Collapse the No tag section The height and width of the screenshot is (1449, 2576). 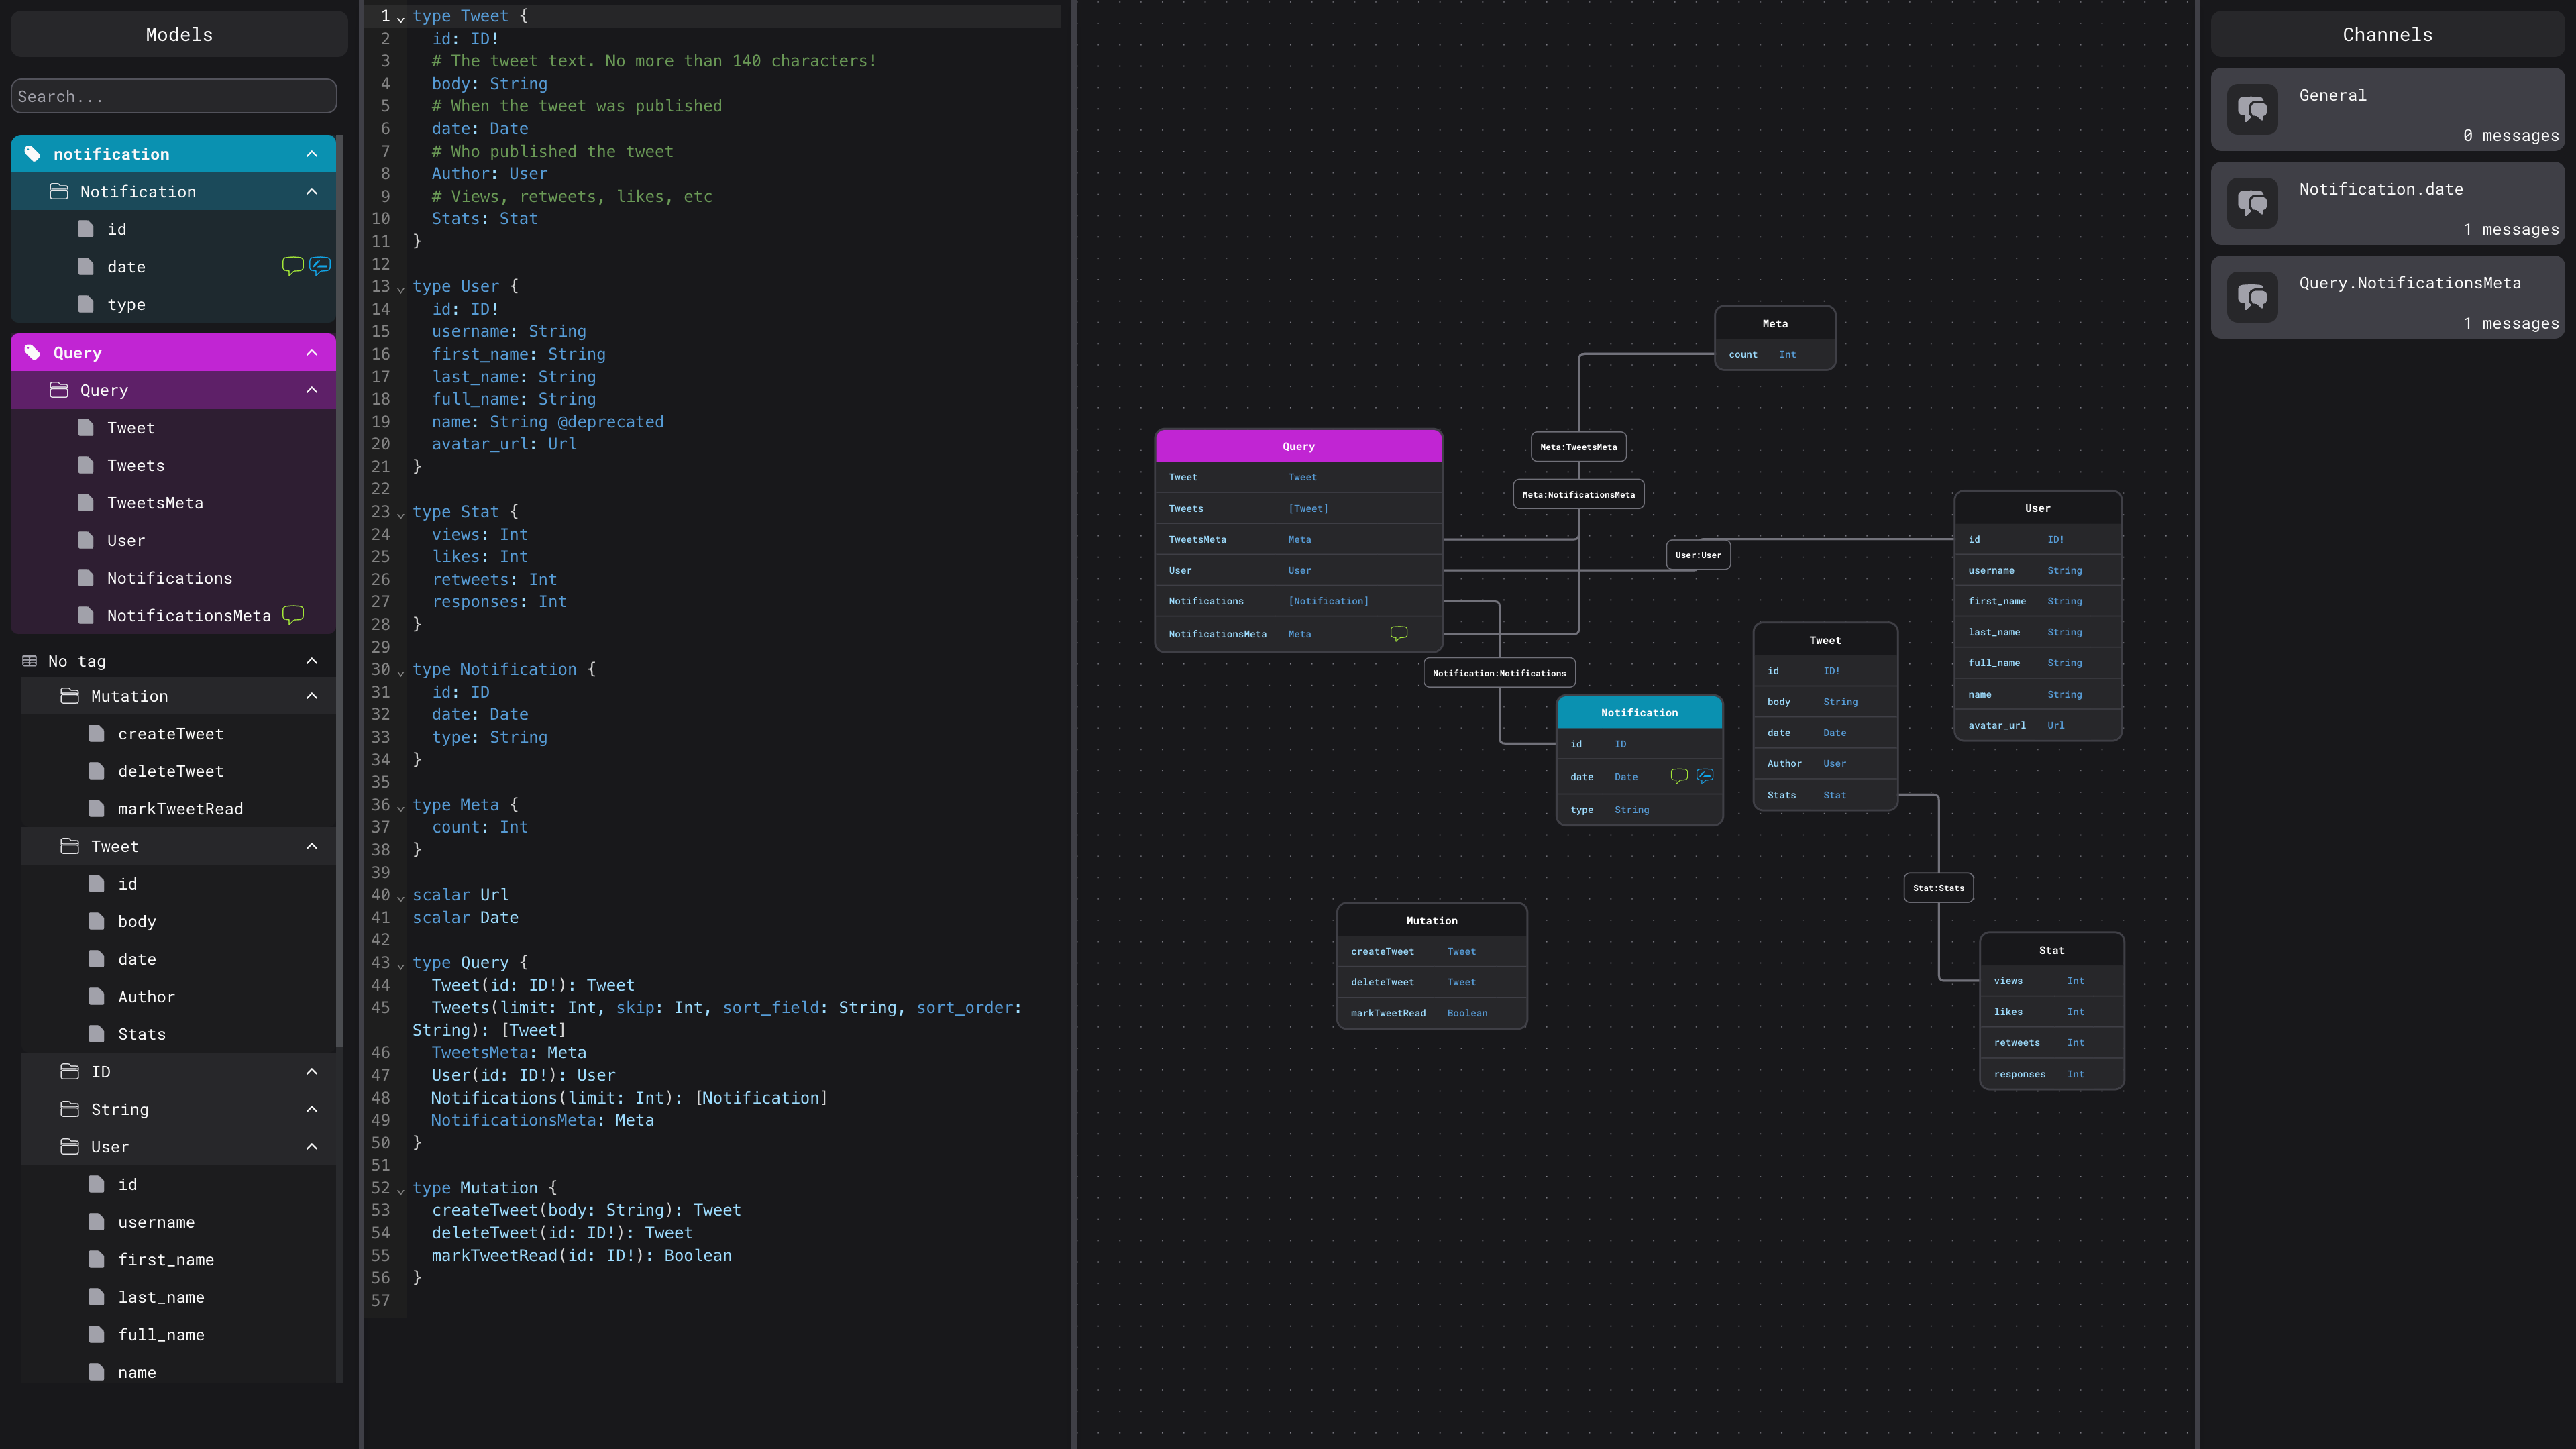(x=312, y=661)
